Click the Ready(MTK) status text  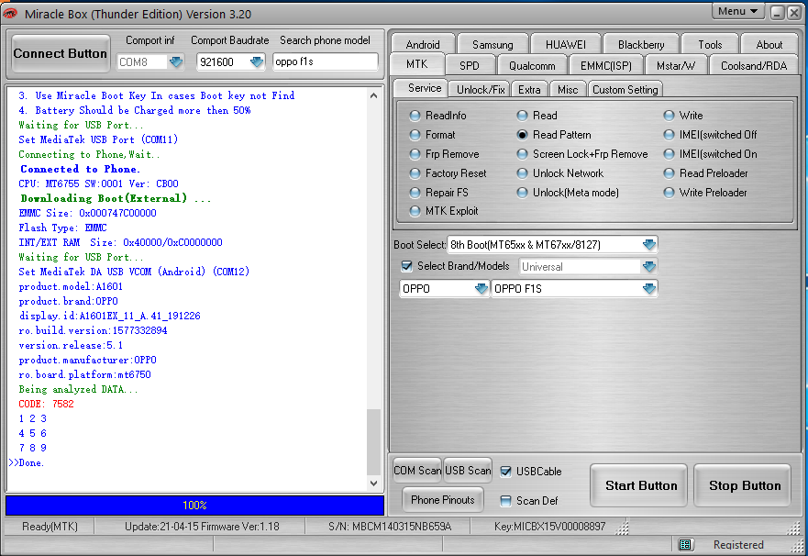click(50, 527)
